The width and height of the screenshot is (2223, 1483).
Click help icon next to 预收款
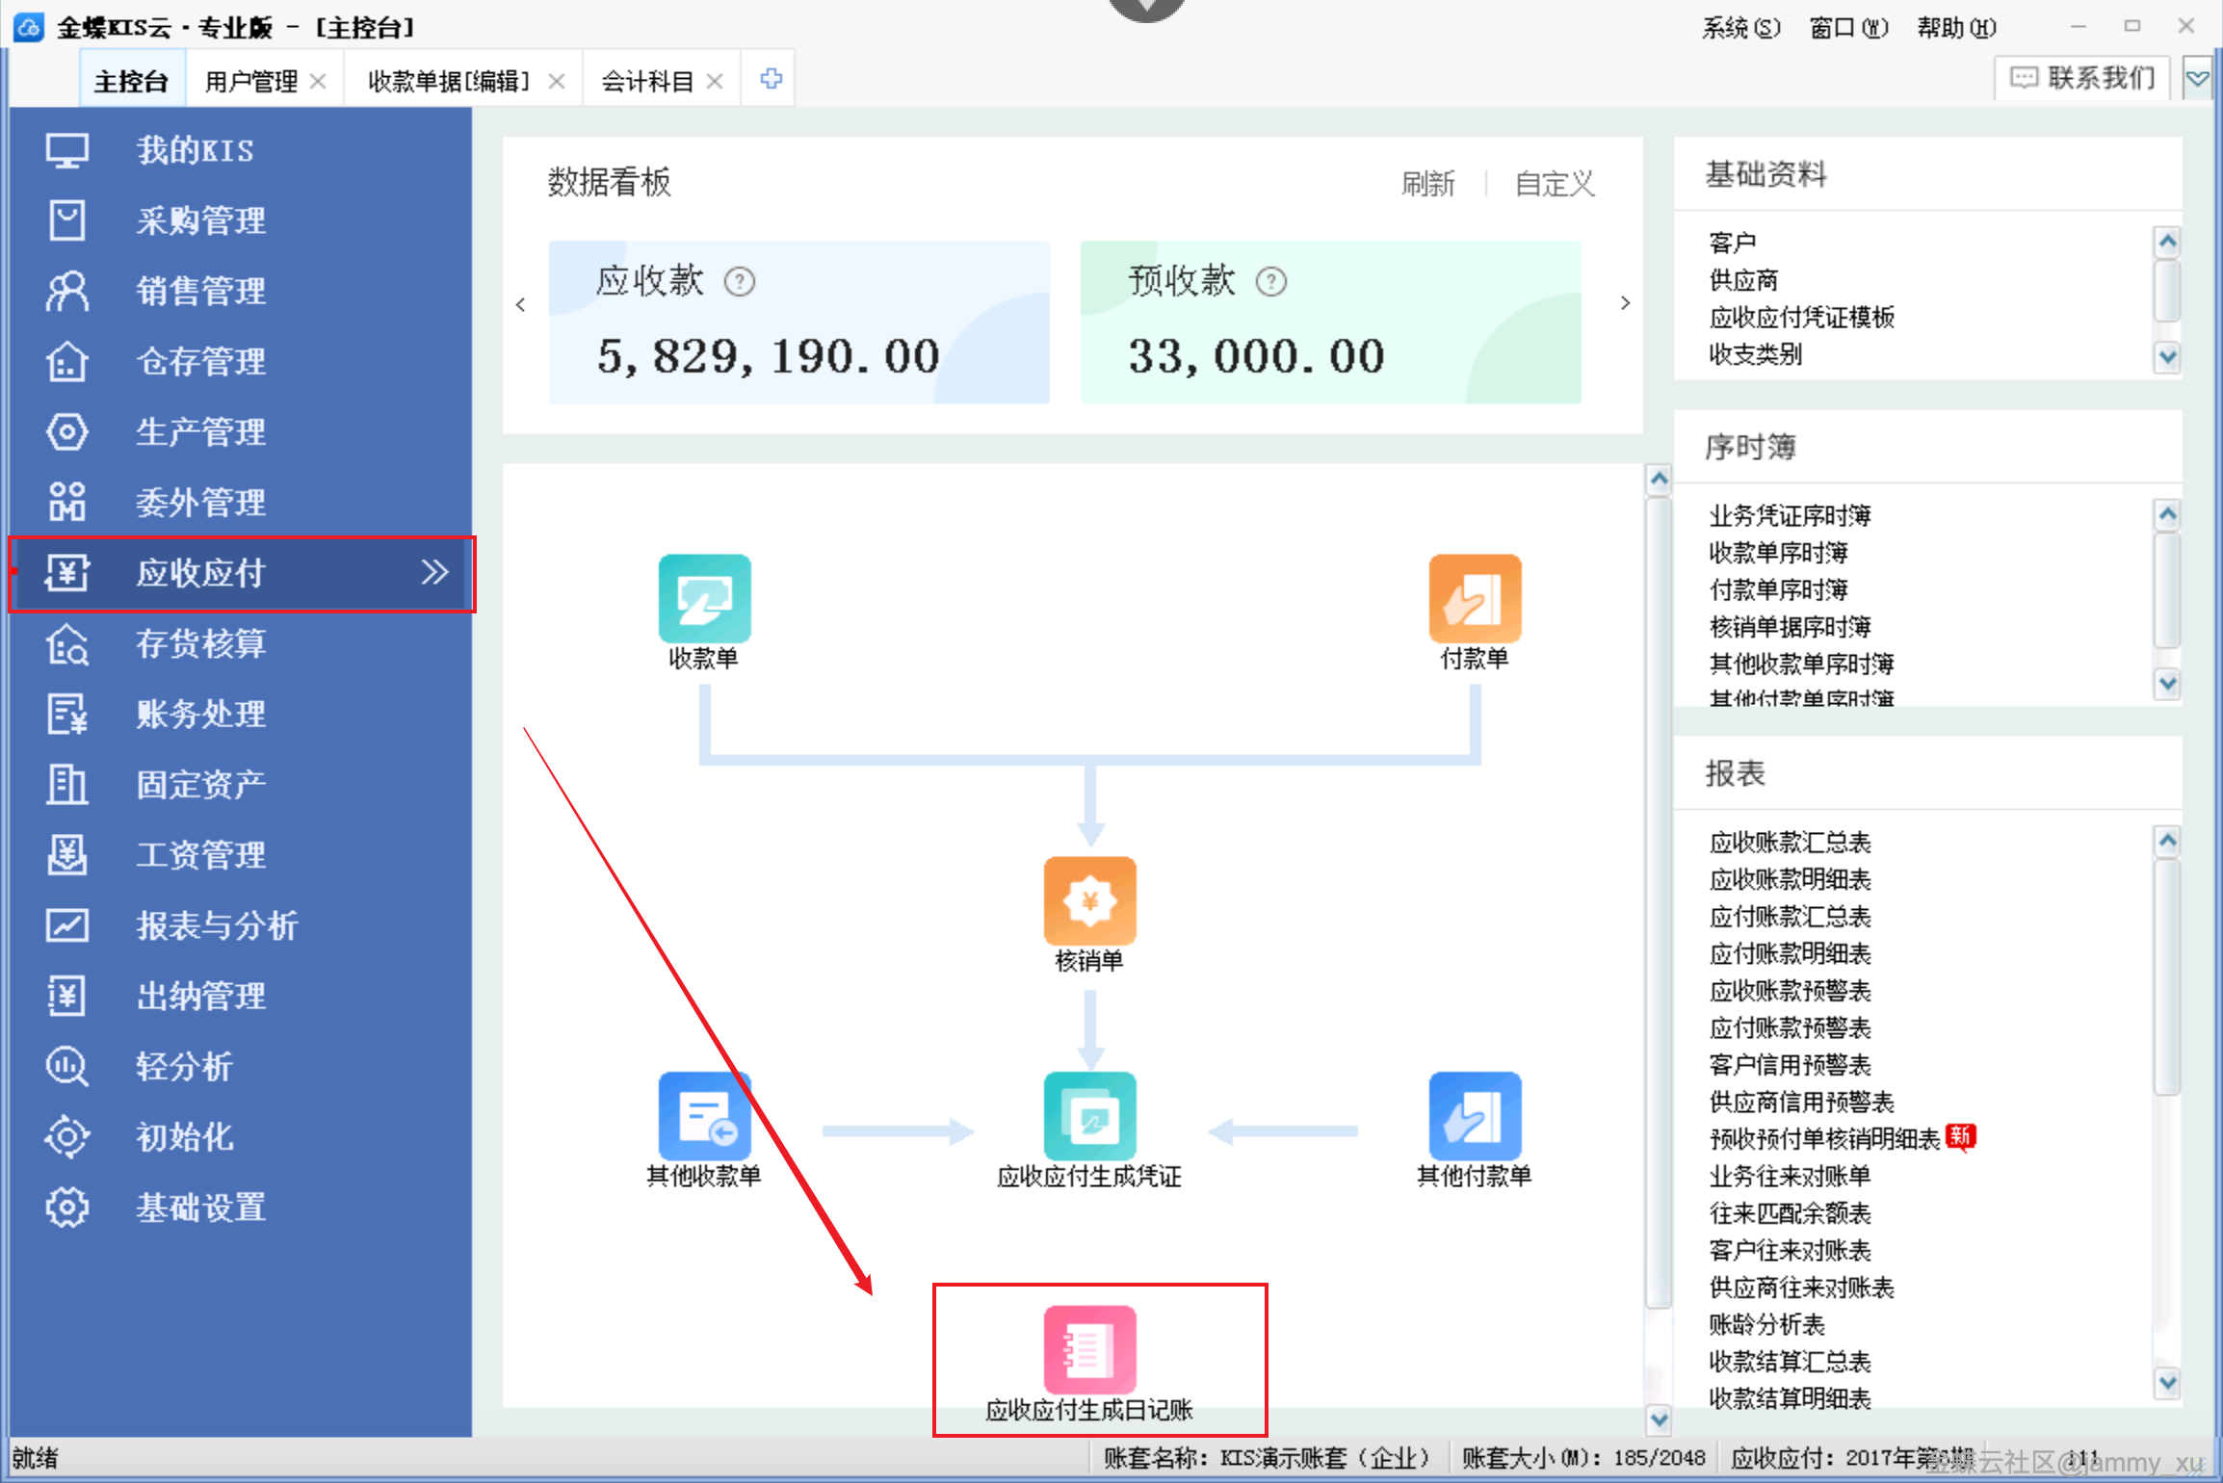pos(1271,282)
